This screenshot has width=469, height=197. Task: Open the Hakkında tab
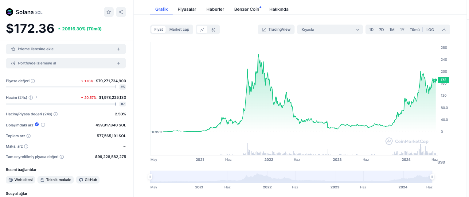tap(279, 9)
